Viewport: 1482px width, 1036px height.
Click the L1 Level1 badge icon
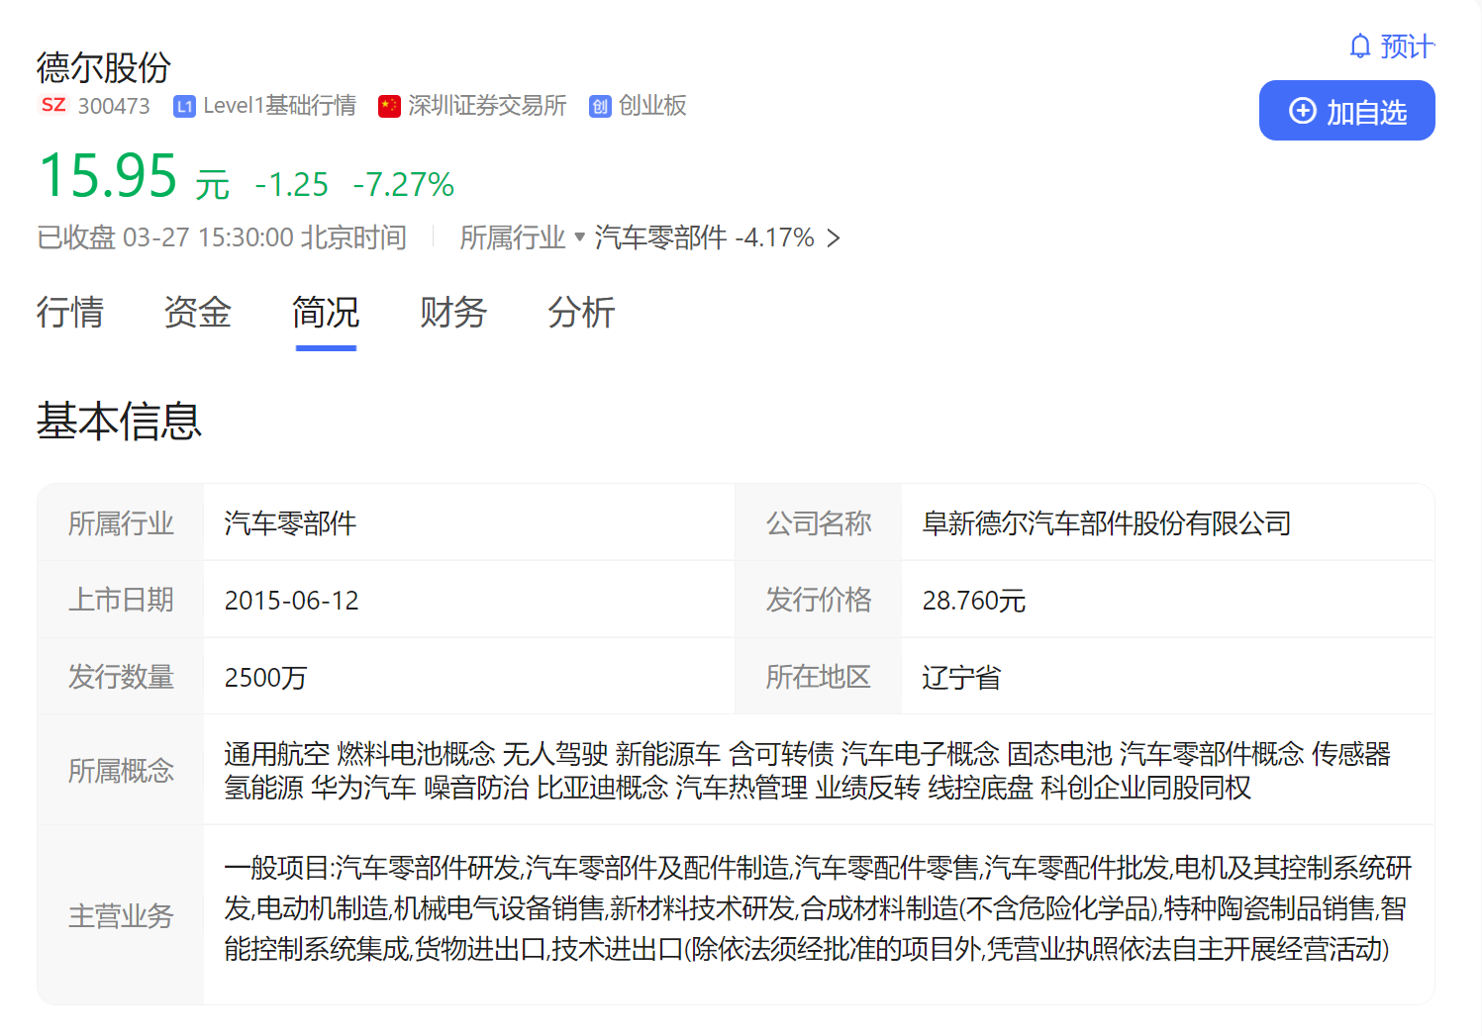coord(184,106)
